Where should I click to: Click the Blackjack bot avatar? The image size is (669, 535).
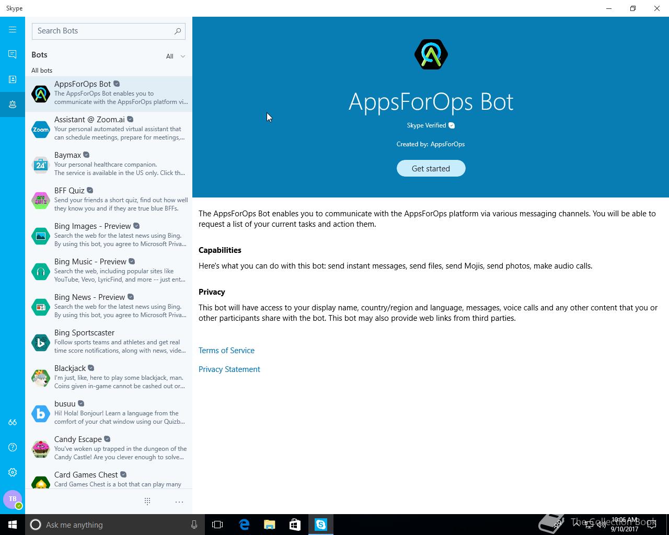click(41, 378)
